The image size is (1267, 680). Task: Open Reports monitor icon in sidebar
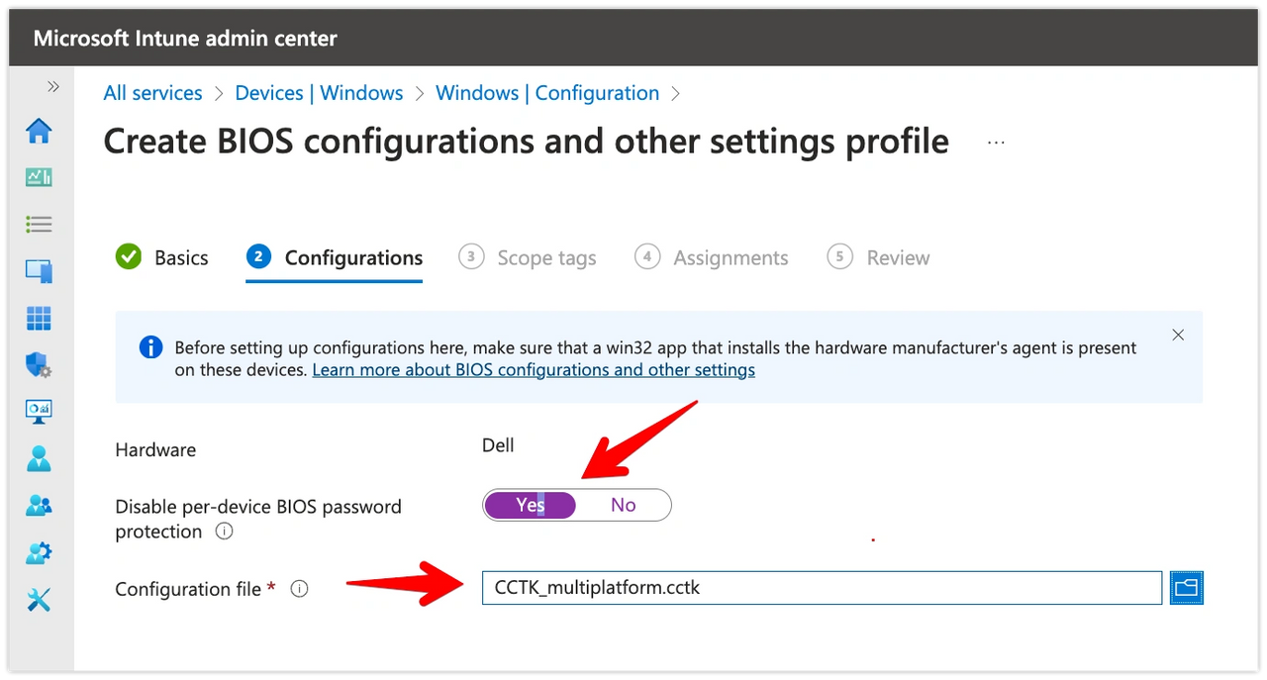tap(39, 412)
